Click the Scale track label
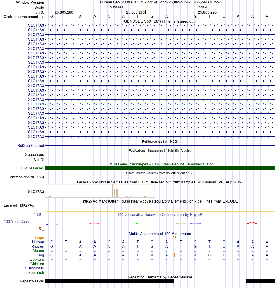 (39, 7)
